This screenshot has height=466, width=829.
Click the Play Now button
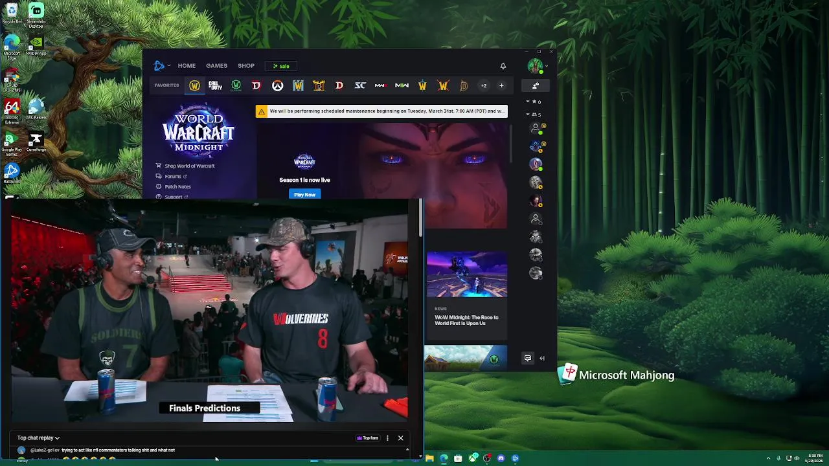(x=304, y=194)
